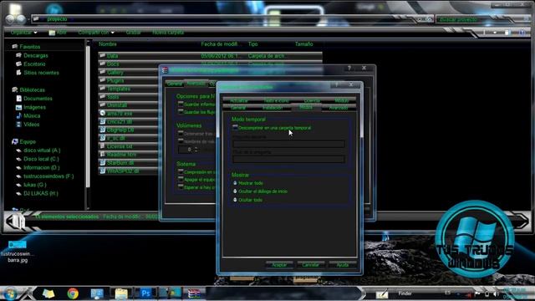The height and width of the screenshot is (301, 535).
Task: Select the Uninstall folder icon
Action: [102, 105]
